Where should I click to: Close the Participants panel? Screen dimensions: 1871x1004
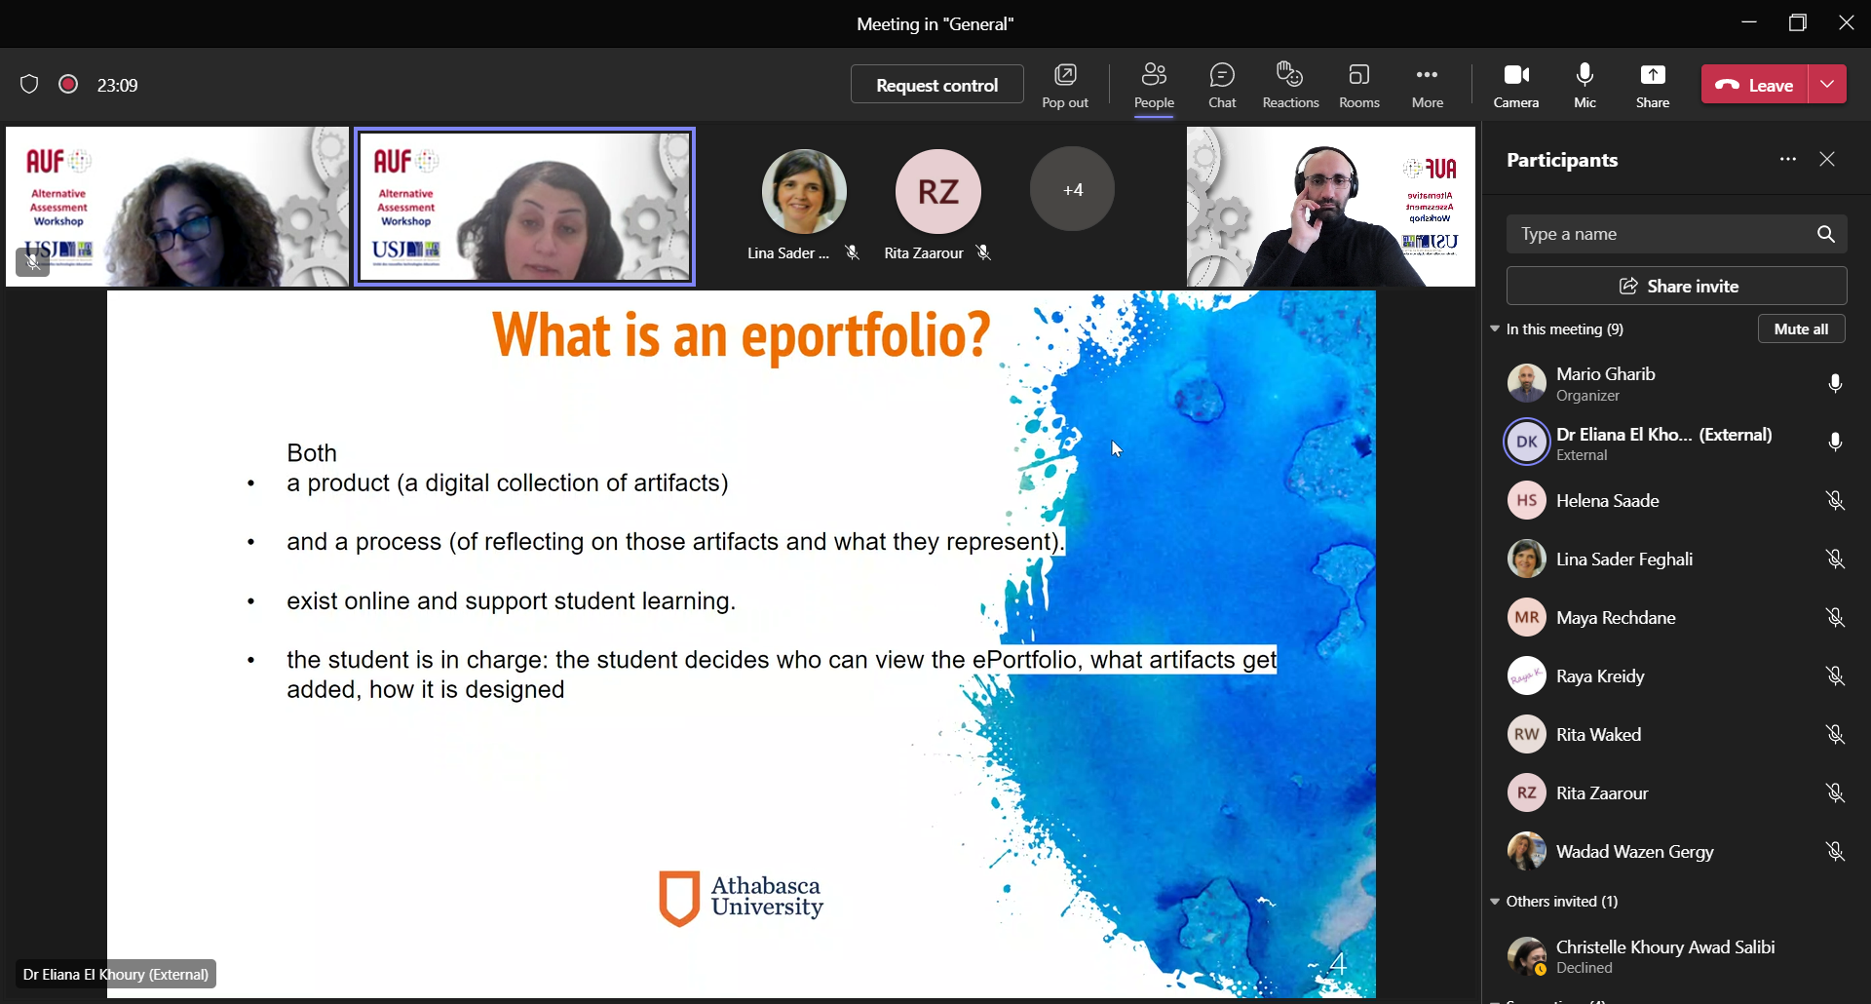click(1827, 159)
